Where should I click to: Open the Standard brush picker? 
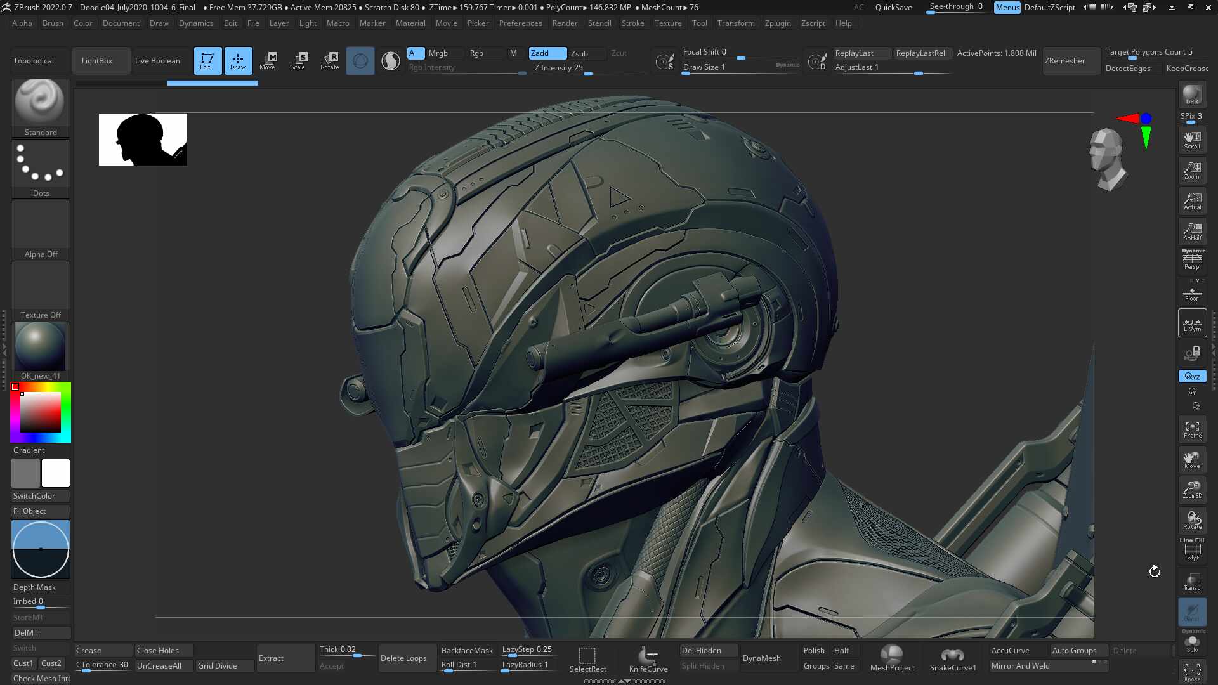point(41,107)
